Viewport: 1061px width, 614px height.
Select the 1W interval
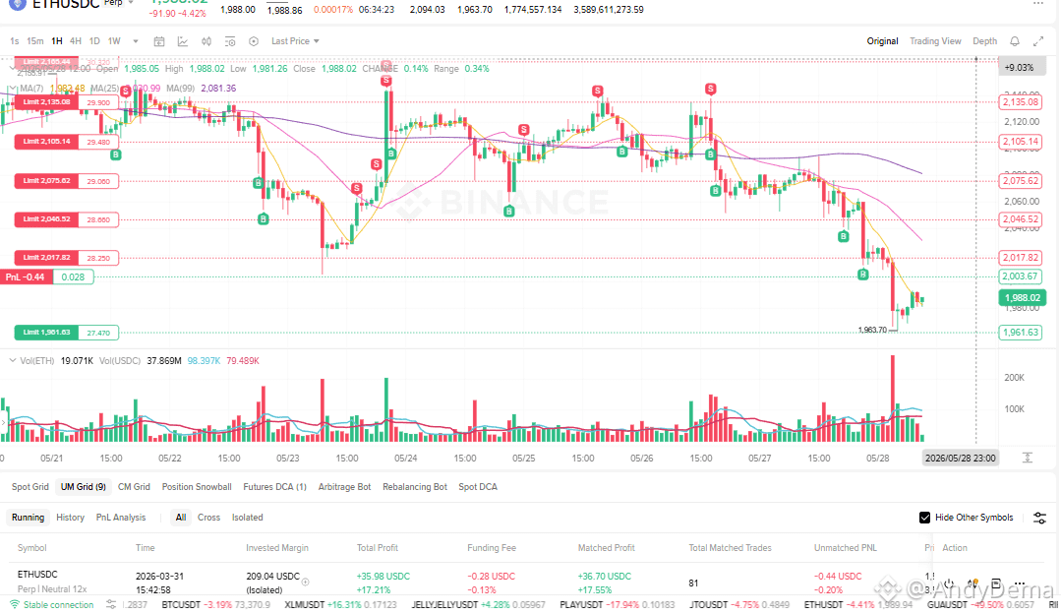click(x=114, y=41)
